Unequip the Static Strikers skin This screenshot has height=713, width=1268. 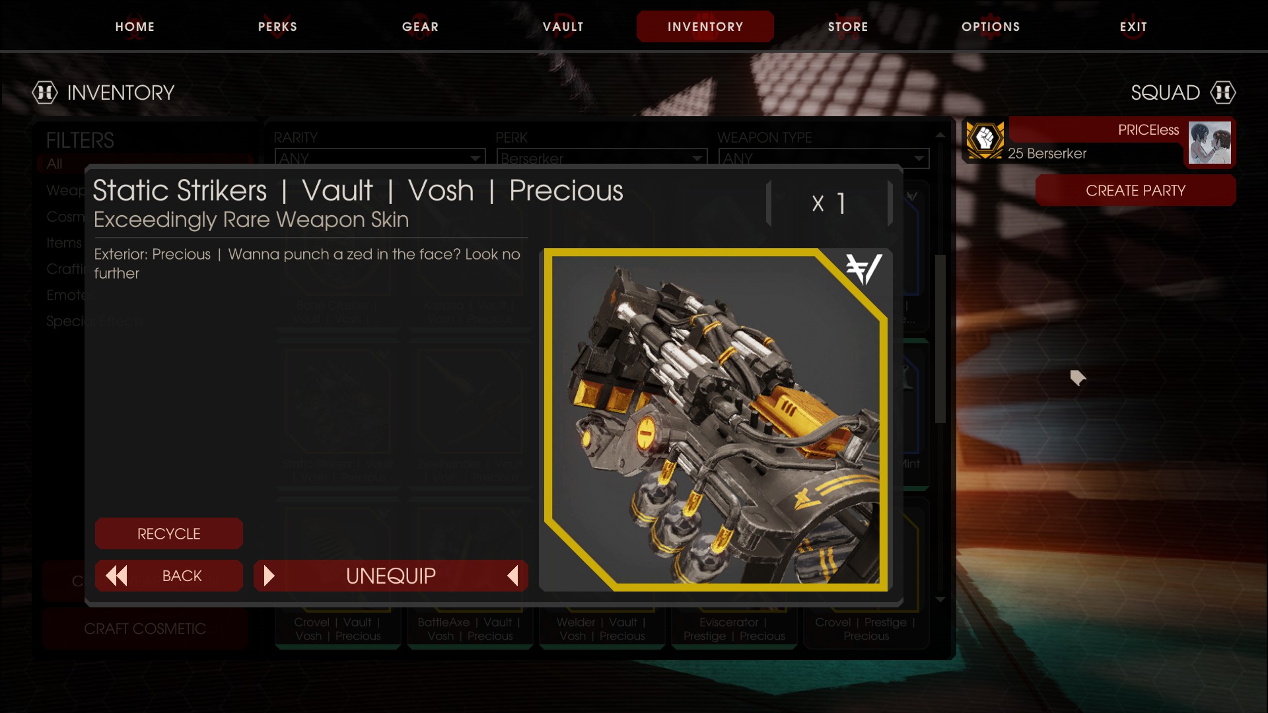click(x=391, y=576)
